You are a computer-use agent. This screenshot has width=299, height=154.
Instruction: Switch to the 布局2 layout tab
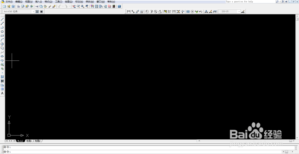coord(38,141)
